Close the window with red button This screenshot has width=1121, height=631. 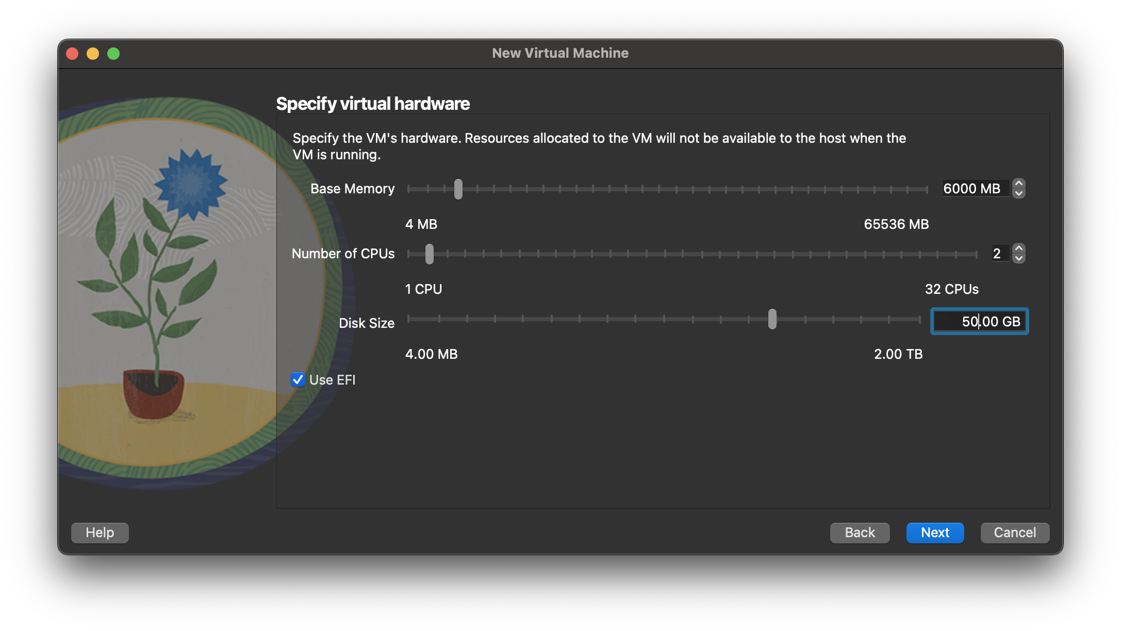pos(72,54)
